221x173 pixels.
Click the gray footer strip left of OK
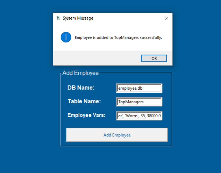(95, 58)
